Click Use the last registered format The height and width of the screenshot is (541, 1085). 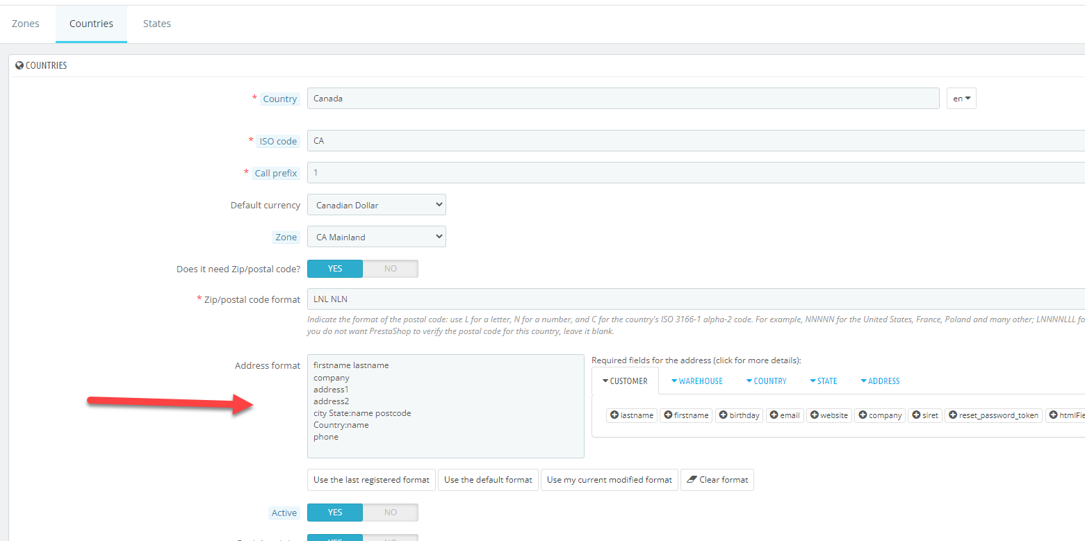coord(371,480)
